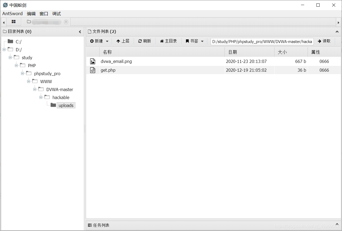Collapse the 文件列表 panel with the chevron
342x231 pixels.
point(337,32)
